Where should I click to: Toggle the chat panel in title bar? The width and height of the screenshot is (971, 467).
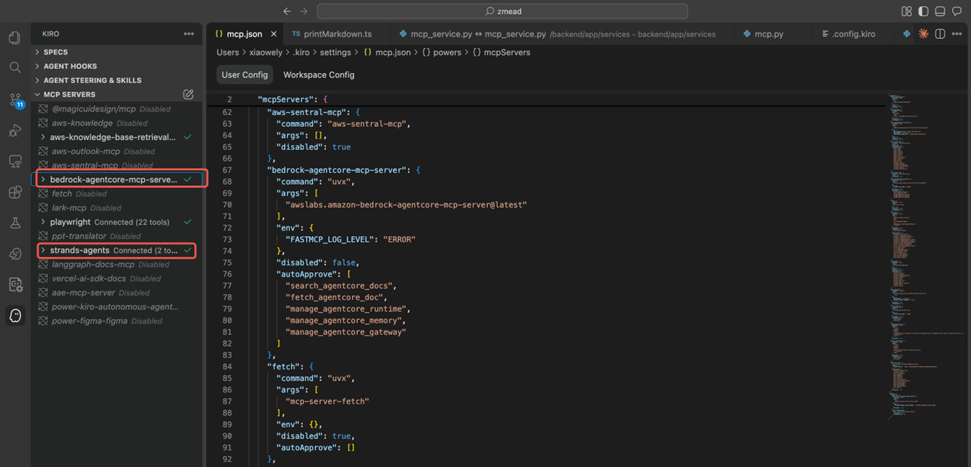[956, 11]
